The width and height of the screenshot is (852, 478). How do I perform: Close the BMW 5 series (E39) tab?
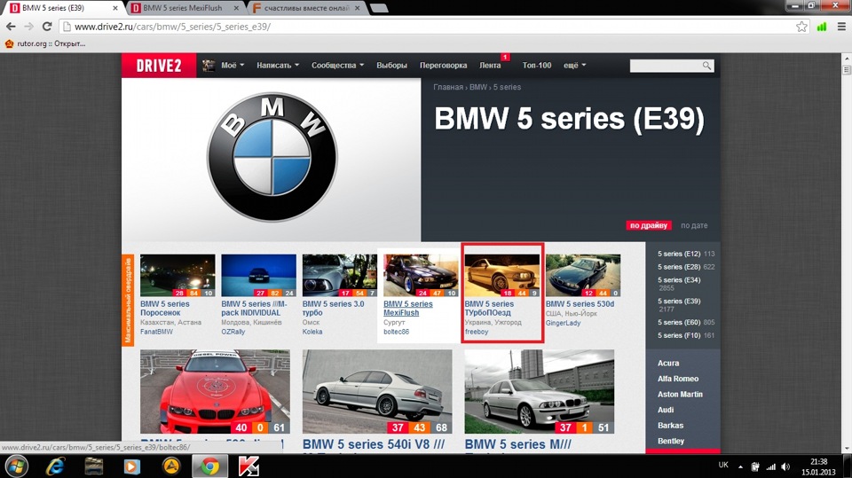click(x=115, y=8)
